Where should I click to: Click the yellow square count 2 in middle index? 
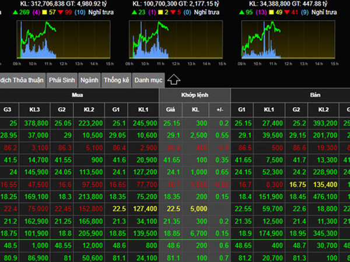point(163,12)
